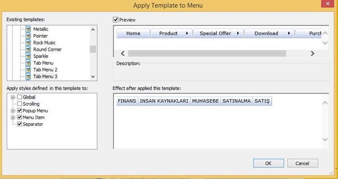Click the Round Corner template icon
The image size is (338, 179).
point(28,49)
